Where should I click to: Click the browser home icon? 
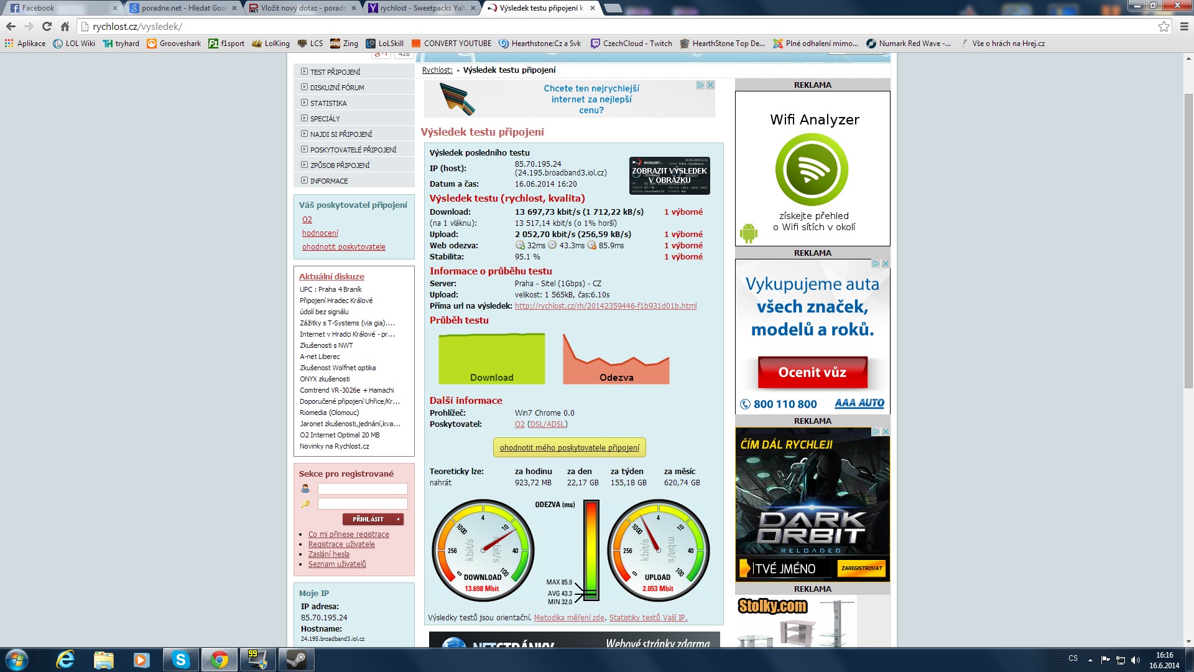65,26
